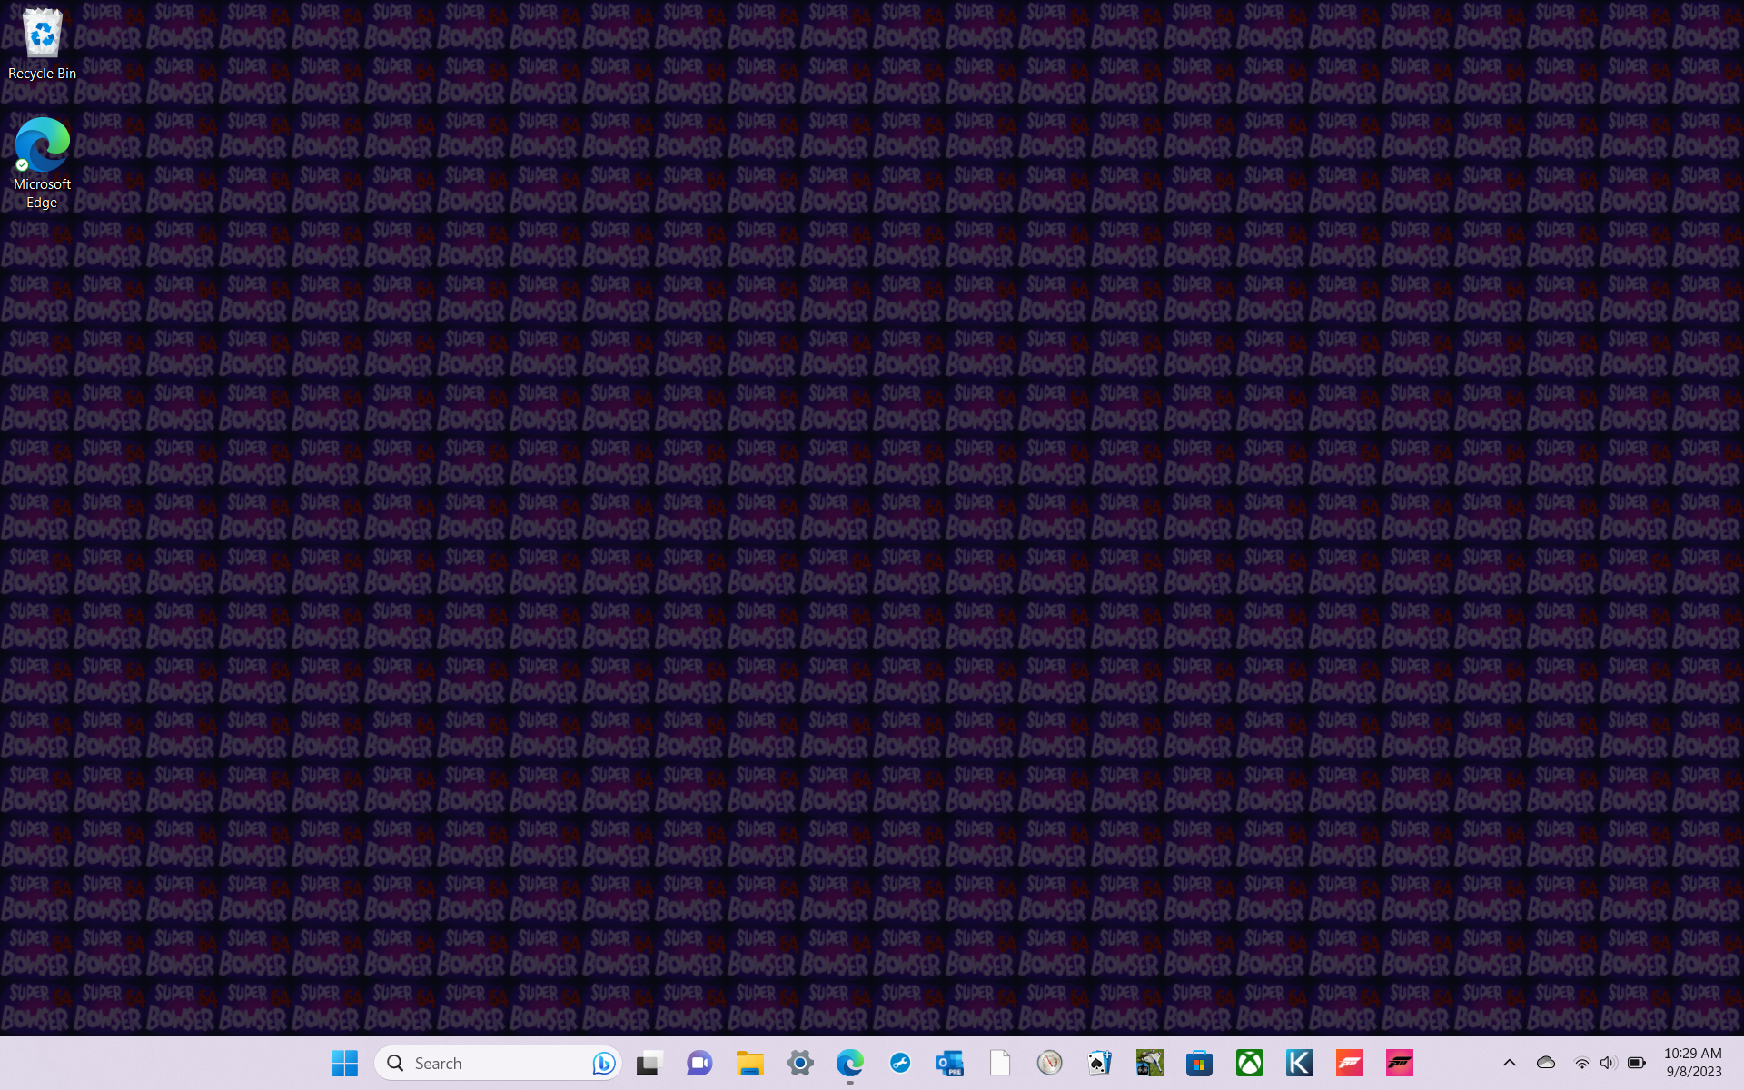Image resolution: width=1744 pixels, height=1090 pixels.
Task: Launch Microsoft Teams Chat from taskbar
Action: click(699, 1063)
